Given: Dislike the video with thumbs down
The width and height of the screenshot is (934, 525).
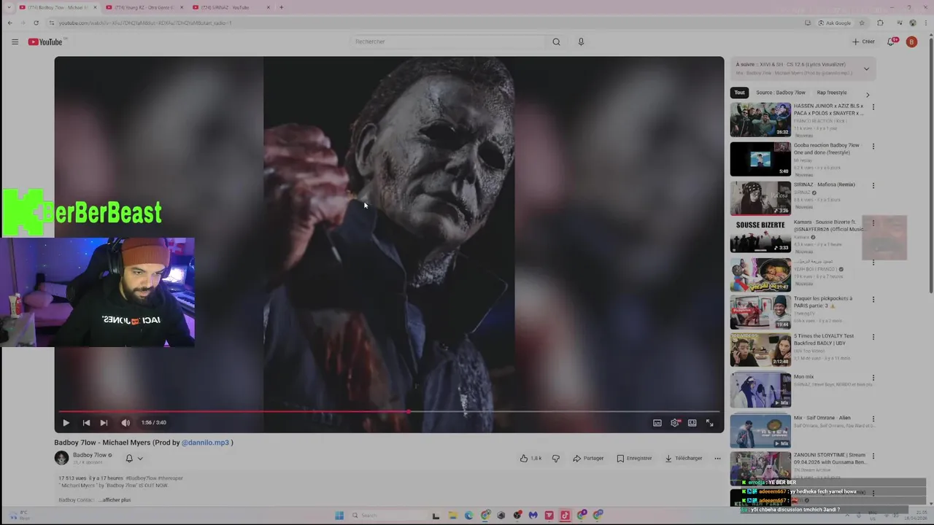Looking at the screenshot, I should [x=556, y=458].
